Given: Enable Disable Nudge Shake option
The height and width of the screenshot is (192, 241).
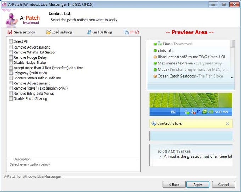Looking at the screenshot, I should pos(11,62).
